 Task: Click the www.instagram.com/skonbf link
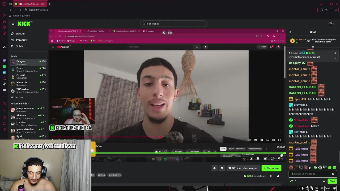pyautogui.click(x=304, y=57)
